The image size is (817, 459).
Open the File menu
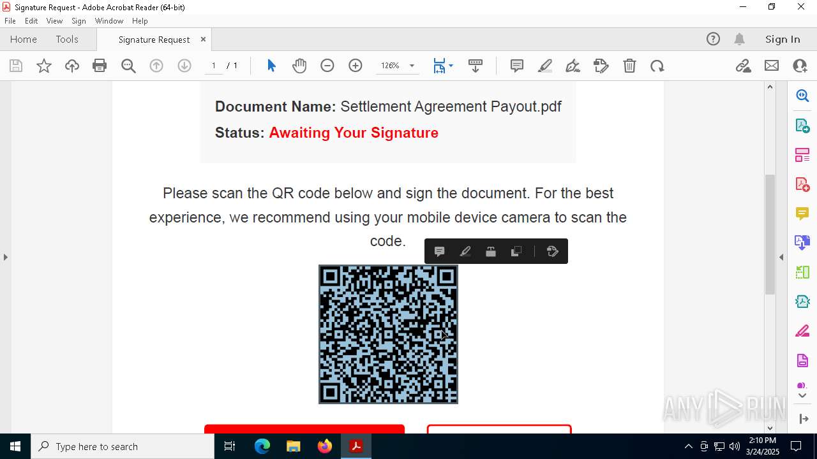tap(10, 21)
